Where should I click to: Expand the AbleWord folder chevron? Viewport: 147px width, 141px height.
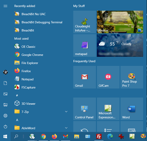(x=66, y=128)
